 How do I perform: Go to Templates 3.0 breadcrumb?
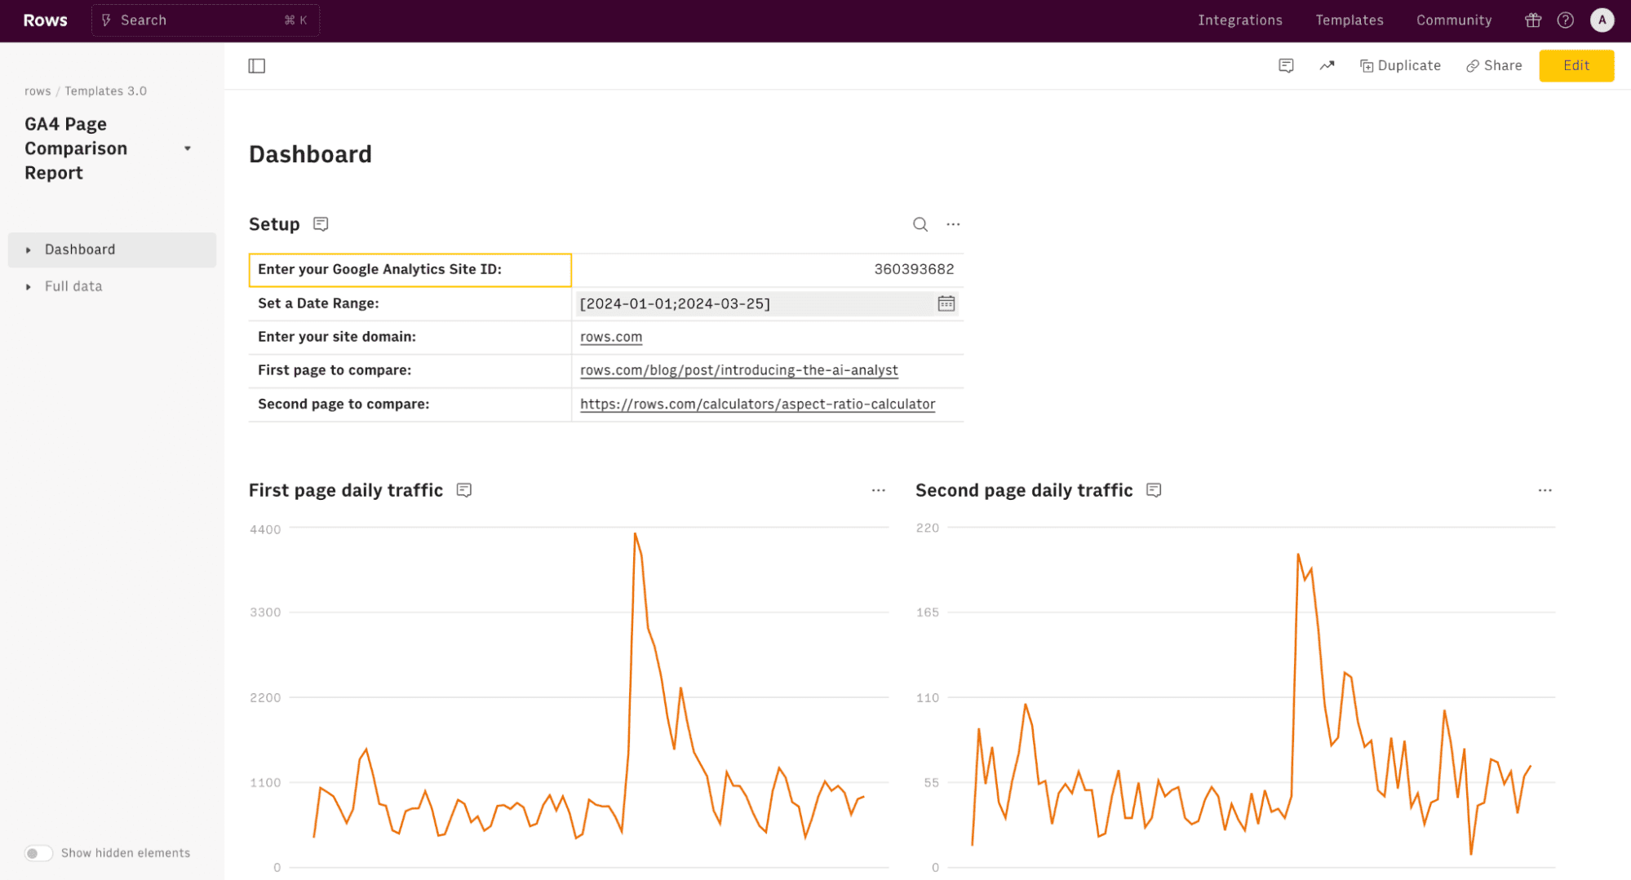click(x=105, y=91)
